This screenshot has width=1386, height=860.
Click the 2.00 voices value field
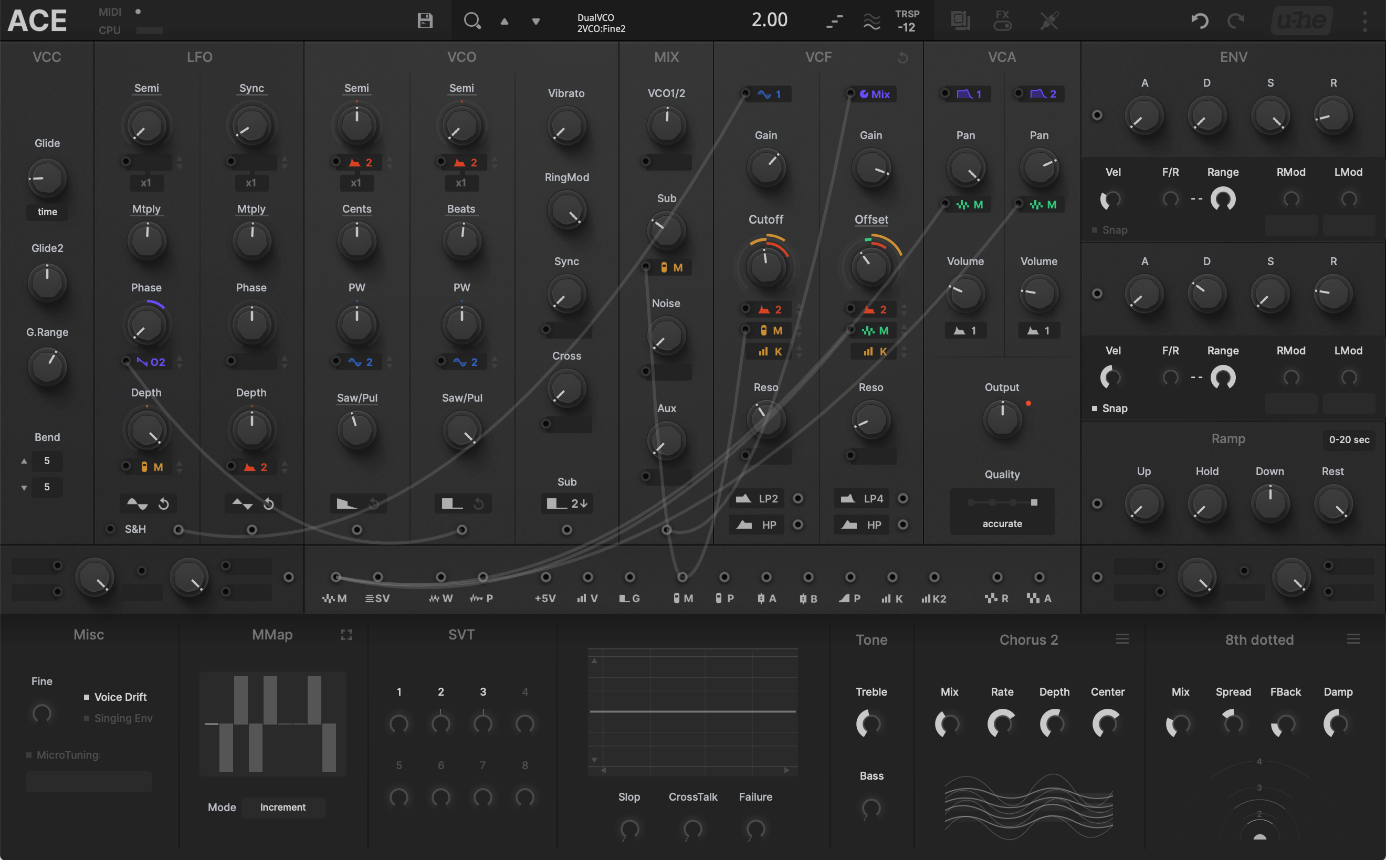(769, 20)
